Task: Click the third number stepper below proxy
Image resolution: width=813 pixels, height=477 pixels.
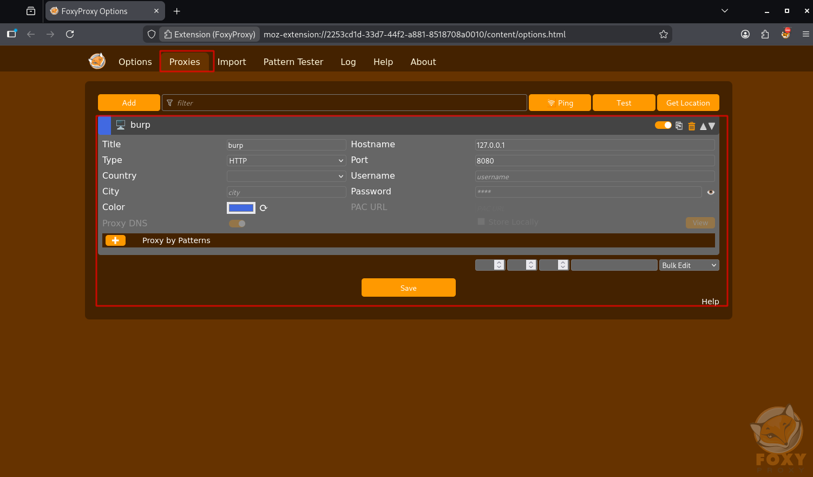Action: tap(554, 265)
